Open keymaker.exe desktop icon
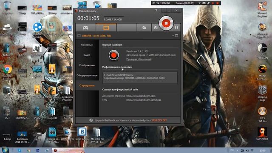 click(x=7, y=29)
